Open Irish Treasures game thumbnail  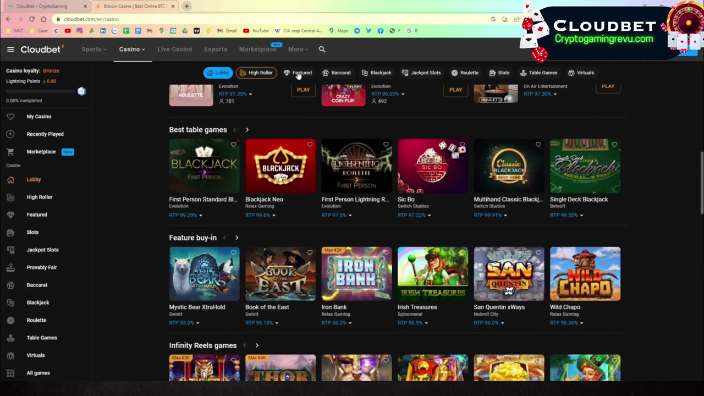(x=433, y=274)
